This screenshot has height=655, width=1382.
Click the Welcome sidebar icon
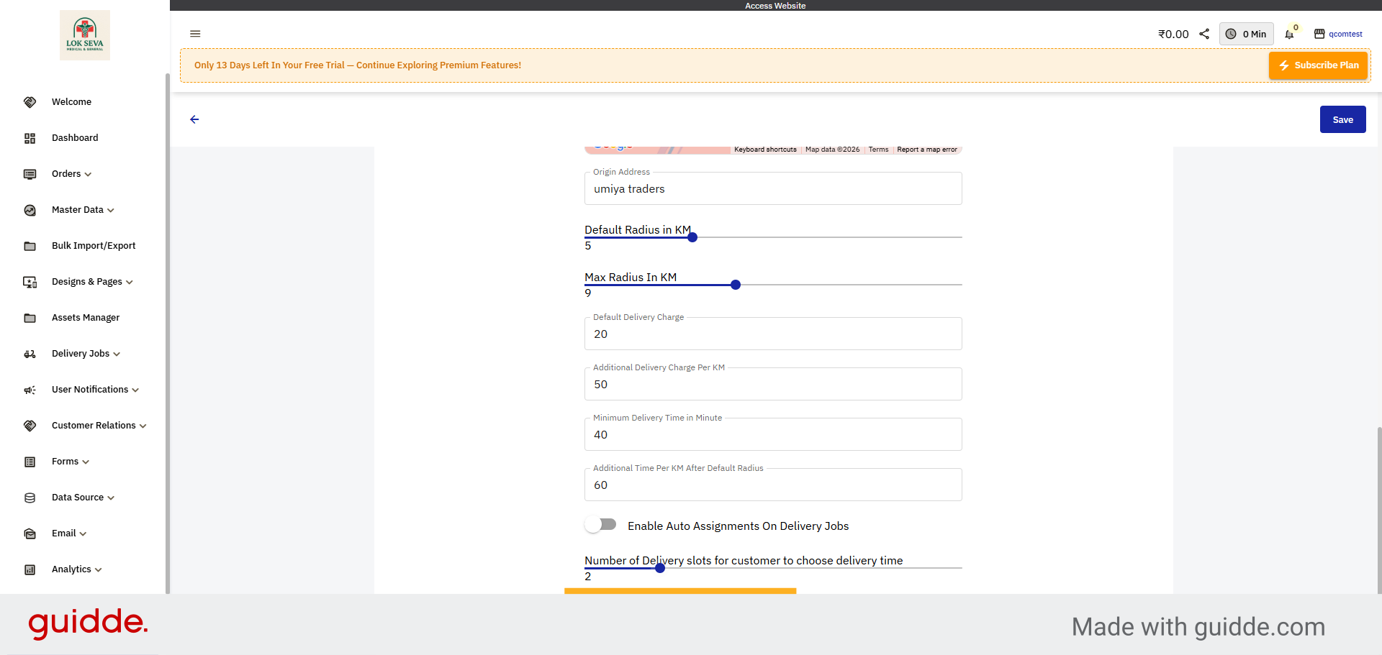click(x=30, y=102)
